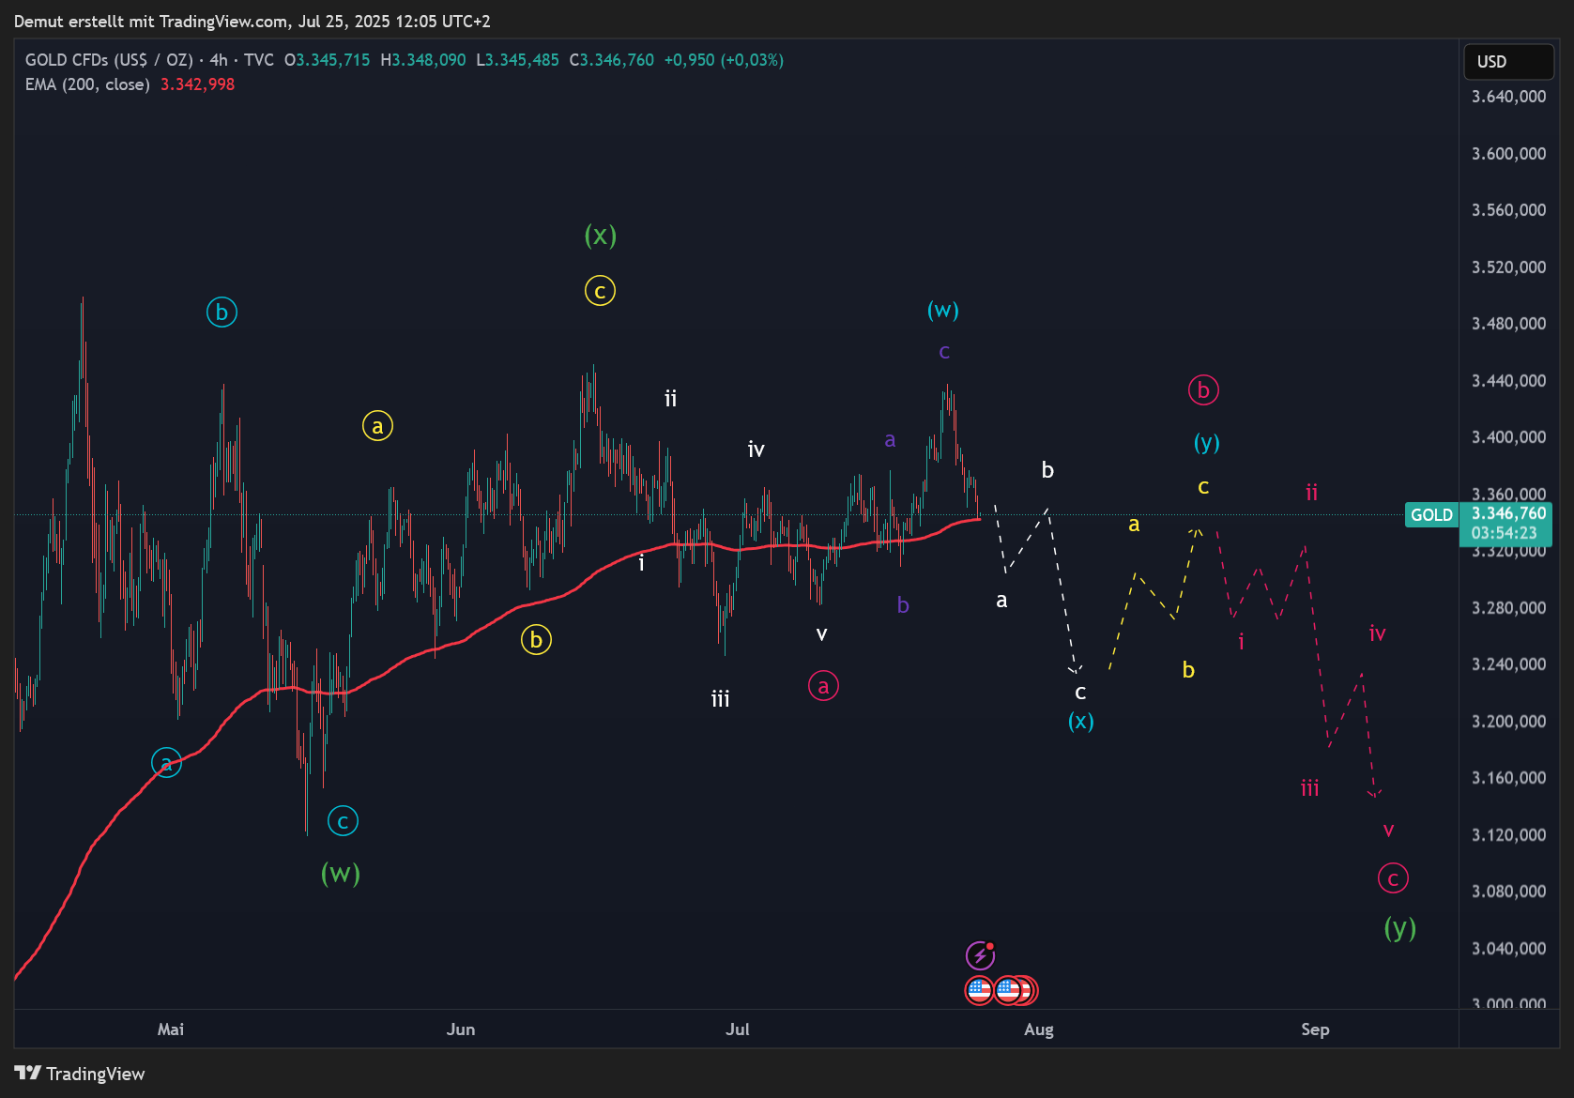Click the purple lightning bolt news icon
The width and height of the screenshot is (1574, 1098).
pyautogui.click(x=980, y=955)
